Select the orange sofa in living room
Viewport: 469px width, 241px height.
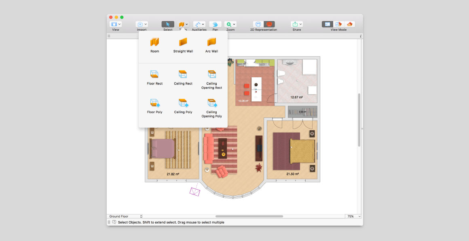(x=209, y=149)
